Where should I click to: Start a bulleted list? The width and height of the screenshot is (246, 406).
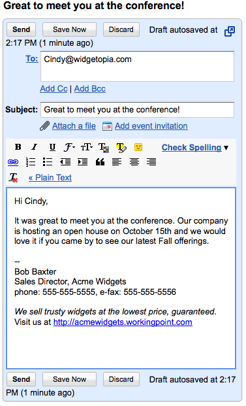48,162
